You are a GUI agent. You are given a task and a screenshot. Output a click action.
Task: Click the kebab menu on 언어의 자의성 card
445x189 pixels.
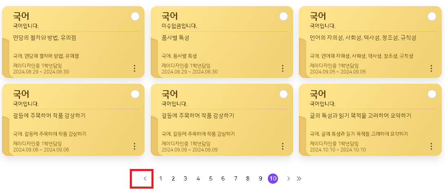431,68
